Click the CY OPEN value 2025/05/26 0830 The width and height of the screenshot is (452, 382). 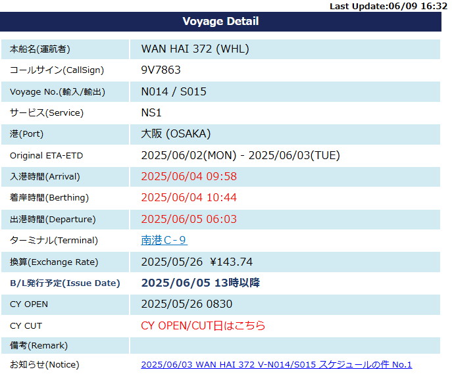[x=186, y=304]
